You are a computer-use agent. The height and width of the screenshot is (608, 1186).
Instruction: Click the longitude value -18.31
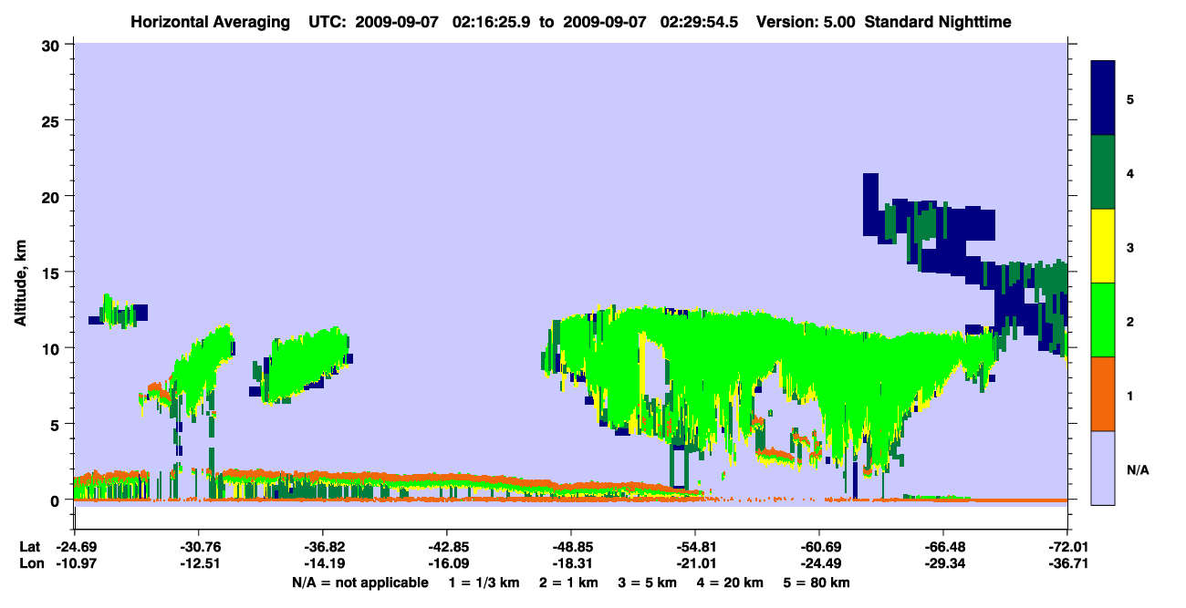[571, 563]
